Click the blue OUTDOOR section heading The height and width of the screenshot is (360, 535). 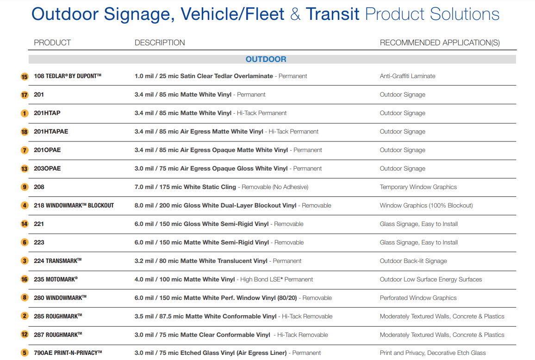(266, 60)
